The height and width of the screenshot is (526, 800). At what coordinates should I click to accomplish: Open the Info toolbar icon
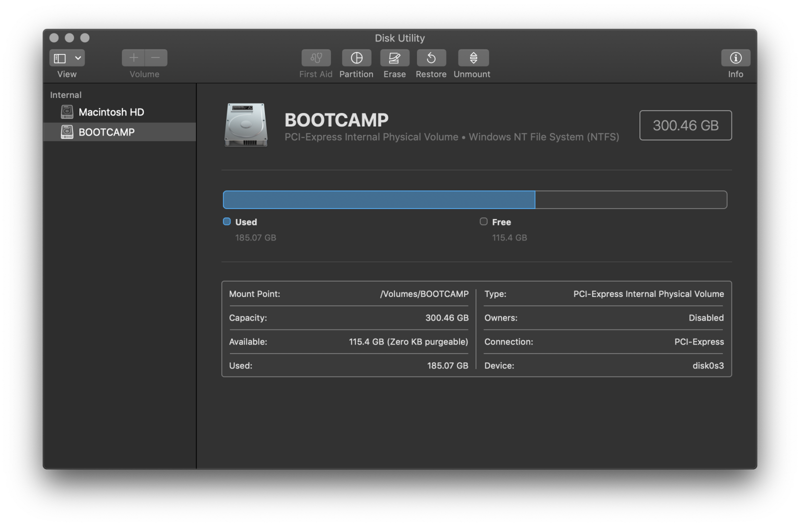(735, 58)
